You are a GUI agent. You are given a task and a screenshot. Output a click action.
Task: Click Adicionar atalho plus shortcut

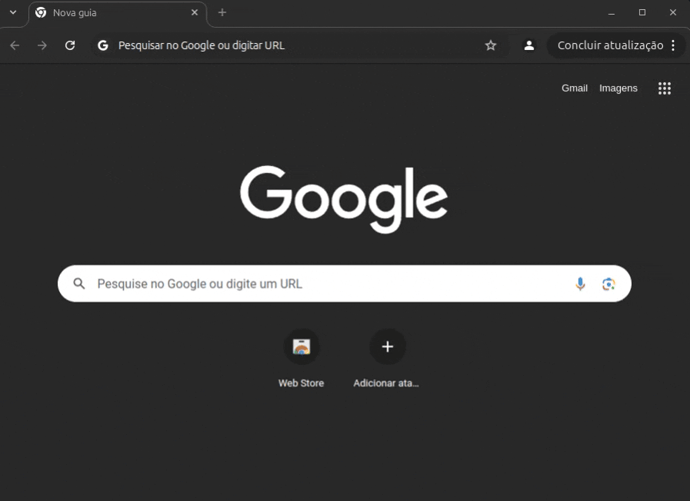coord(387,359)
